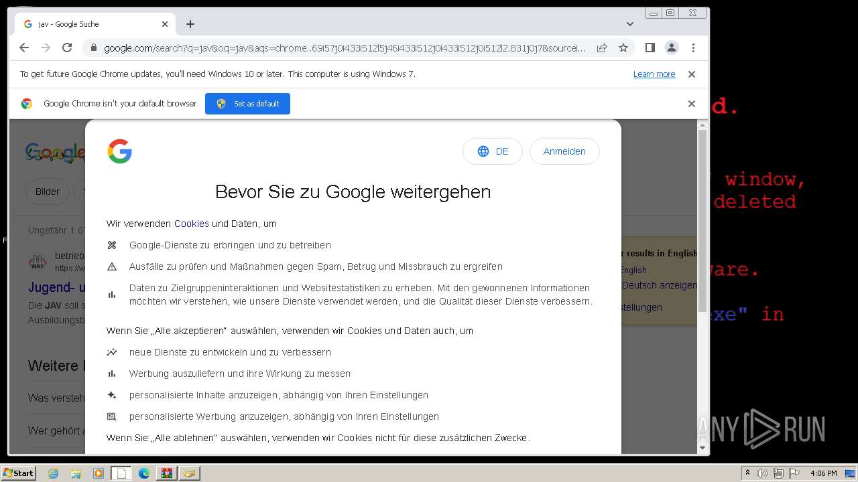The height and width of the screenshot is (482, 858).
Task: Click the volume speaker tray icon
Action: [x=762, y=473]
